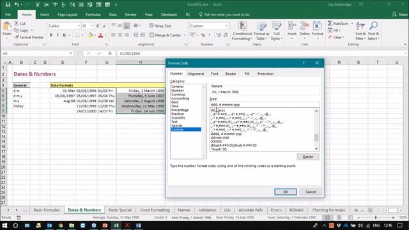Click Merge & Center
Image resolution: width=409 pixels, height=230 pixels.
click(166, 35)
